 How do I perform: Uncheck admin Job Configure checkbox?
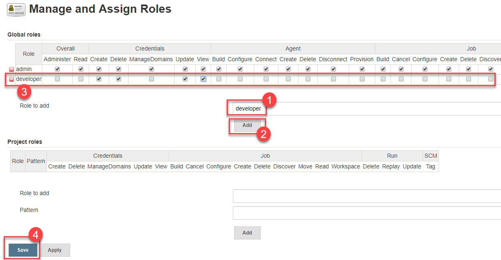click(x=425, y=69)
